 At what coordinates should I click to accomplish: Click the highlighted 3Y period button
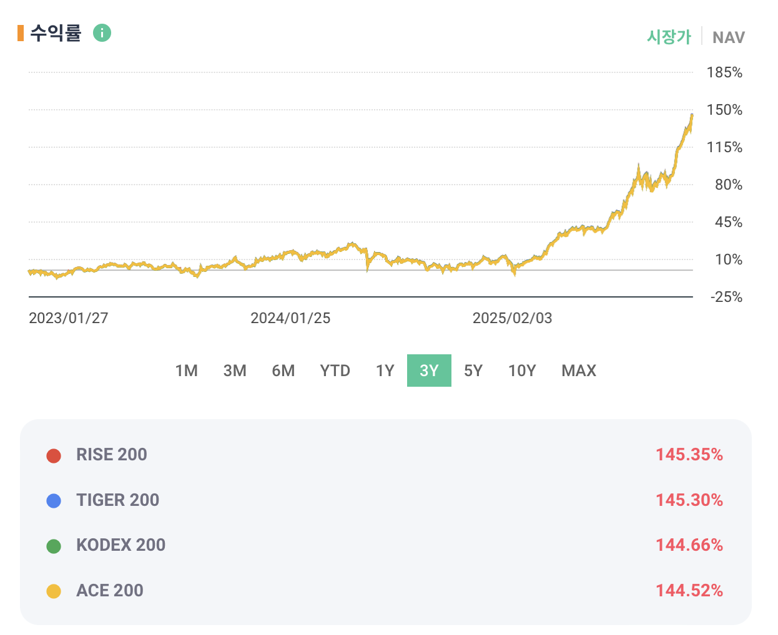[x=429, y=371]
